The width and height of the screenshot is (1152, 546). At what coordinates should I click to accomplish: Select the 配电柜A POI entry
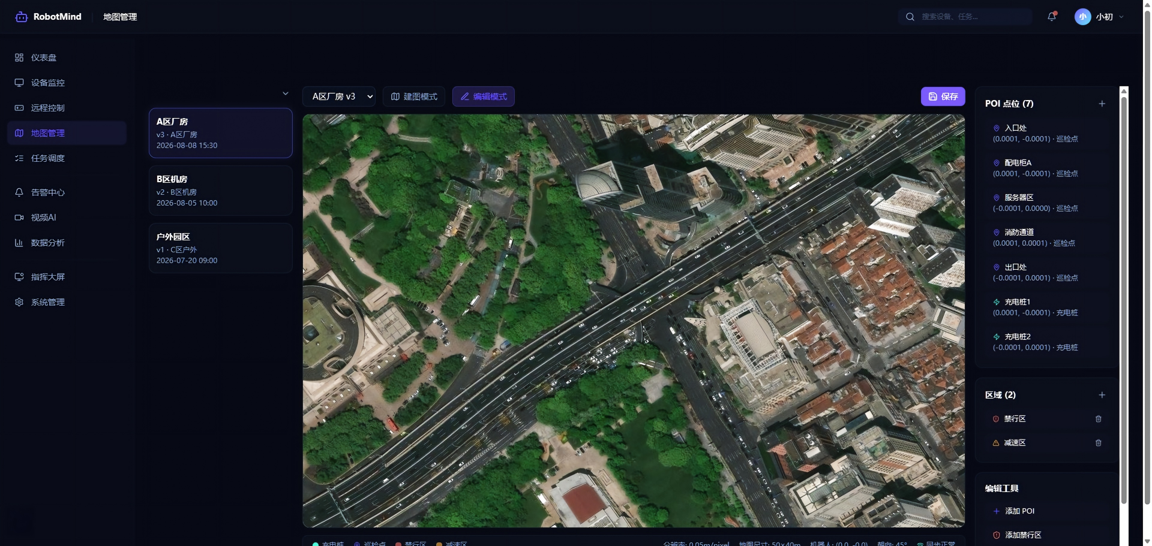[1047, 168]
